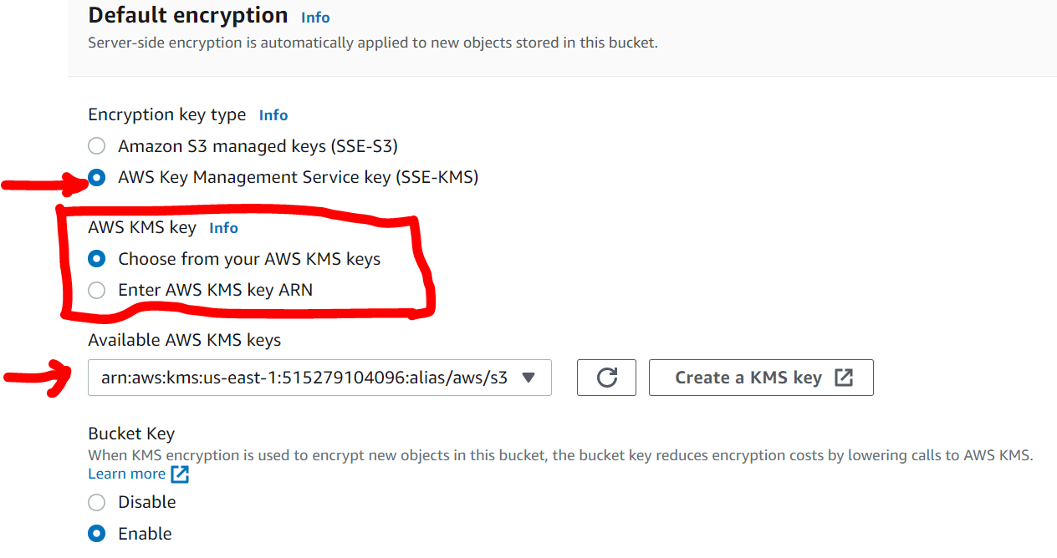Select AWS Key Management Service key (SSE-KMS)
Image resolution: width=1057 pixels, height=558 pixels.
(97, 178)
